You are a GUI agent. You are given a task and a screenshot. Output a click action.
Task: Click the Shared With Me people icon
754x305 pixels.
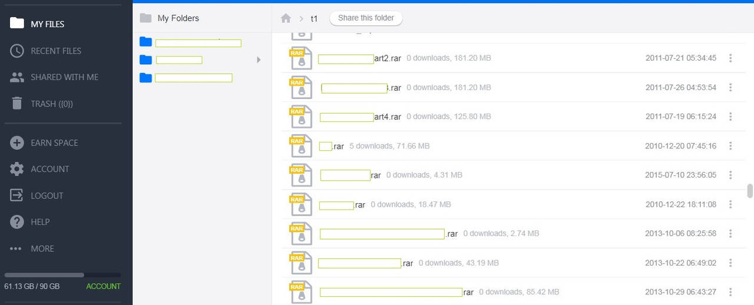(x=17, y=77)
